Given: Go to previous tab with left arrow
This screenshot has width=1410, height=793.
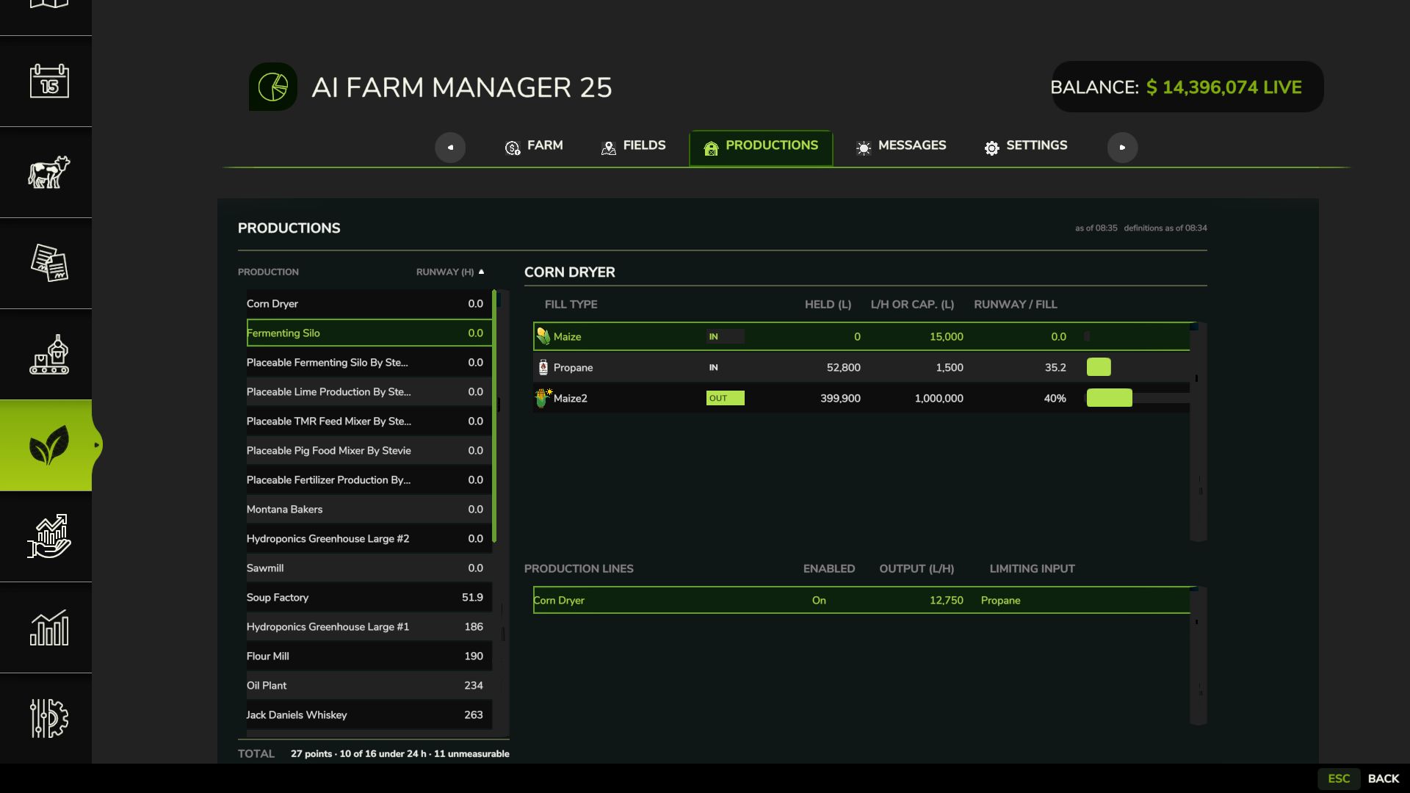Looking at the screenshot, I should [450, 148].
